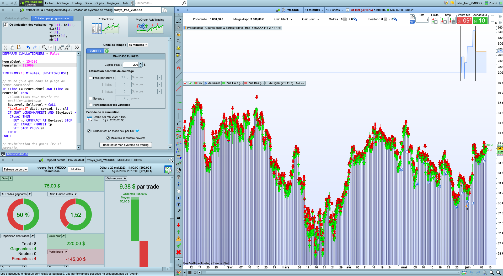
Task: Select the red down arrow tool
Action: pos(179,225)
